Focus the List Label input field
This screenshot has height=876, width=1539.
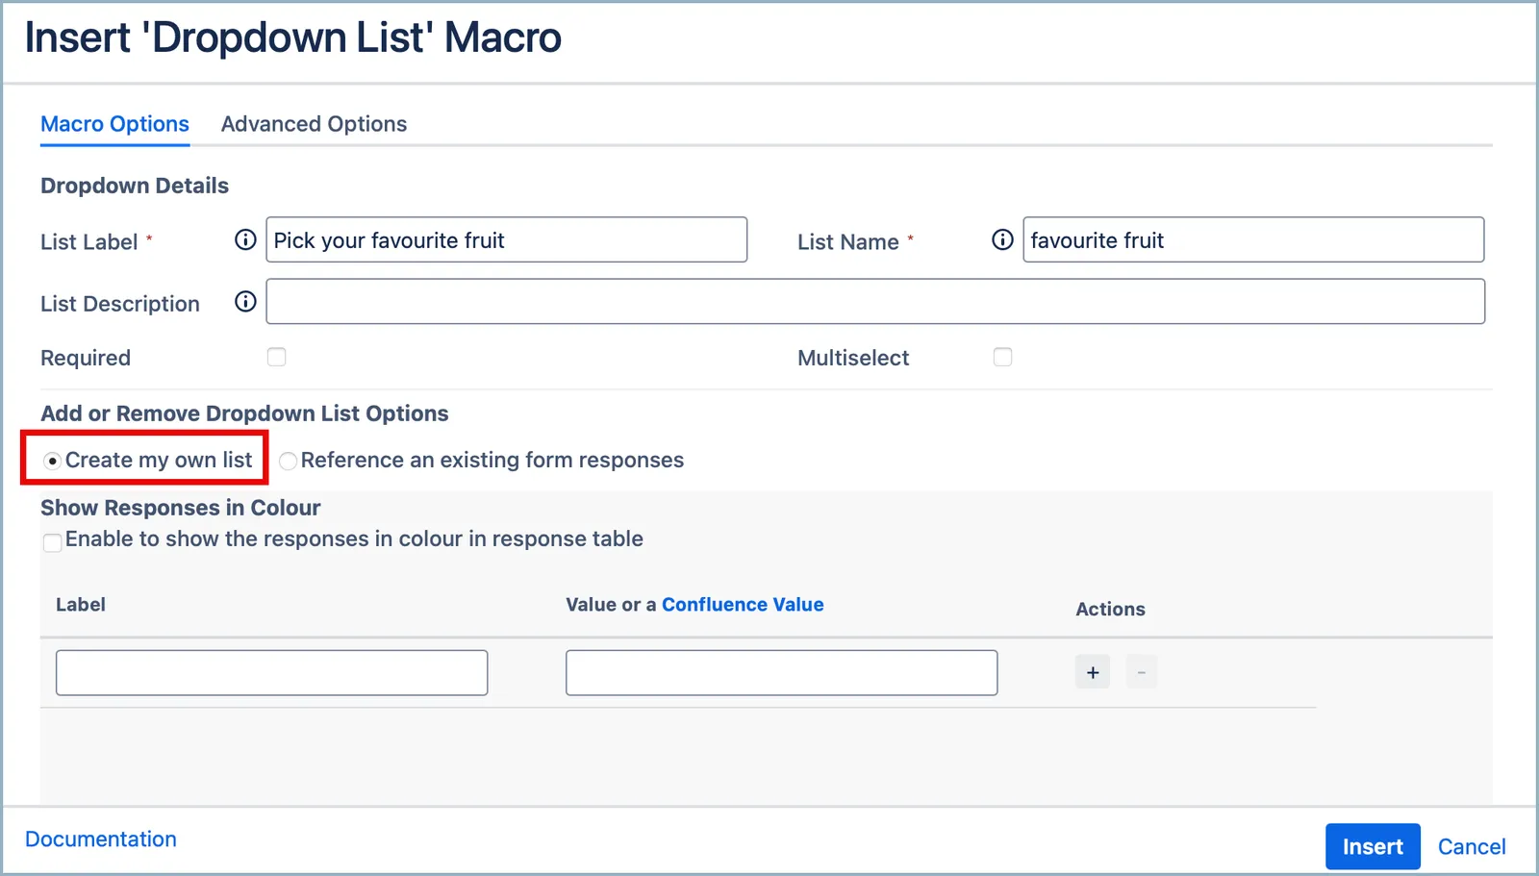[x=506, y=239]
